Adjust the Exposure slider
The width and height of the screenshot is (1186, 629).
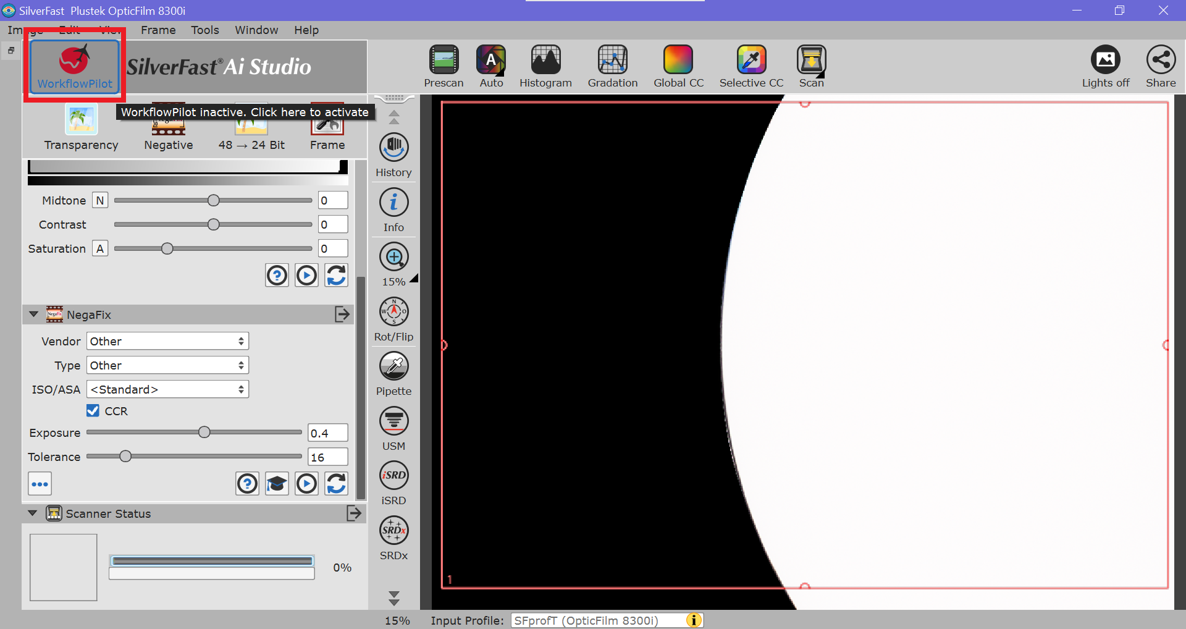tap(194, 433)
